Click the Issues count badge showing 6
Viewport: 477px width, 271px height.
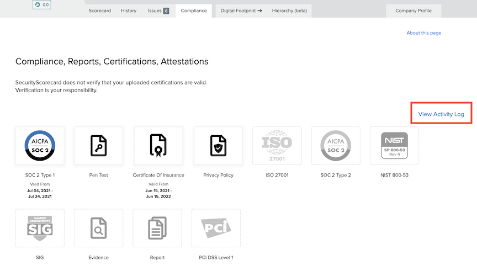[x=166, y=11]
